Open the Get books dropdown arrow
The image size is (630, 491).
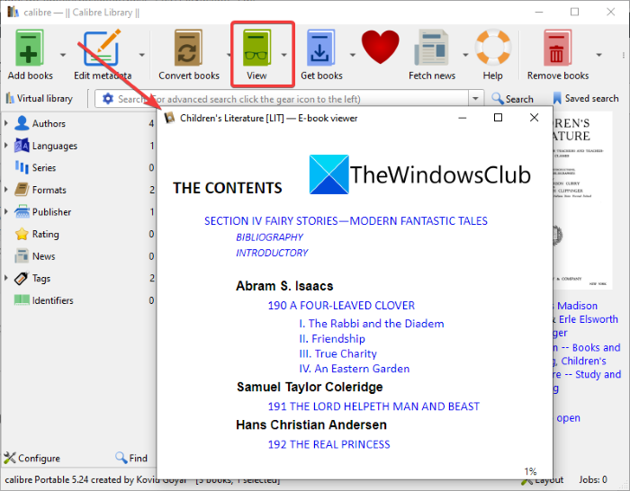tap(353, 54)
